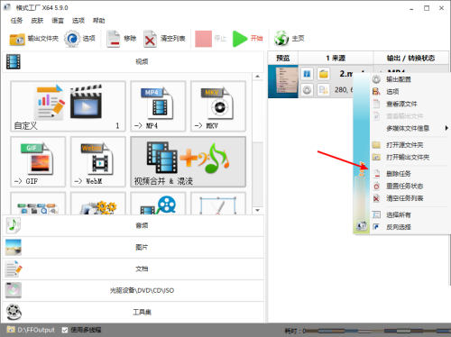This screenshot has height=337, width=451.
Task: Click the video preview thumbnail in task list
Action: tap(283, 82)
